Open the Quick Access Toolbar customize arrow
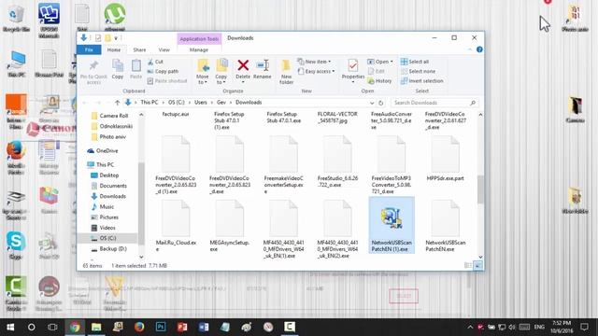Screen dimensions: 598x336 click(116, 37)
